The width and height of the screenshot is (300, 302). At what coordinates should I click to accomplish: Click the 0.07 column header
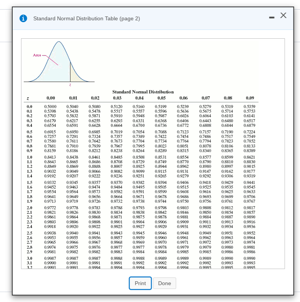206,98
